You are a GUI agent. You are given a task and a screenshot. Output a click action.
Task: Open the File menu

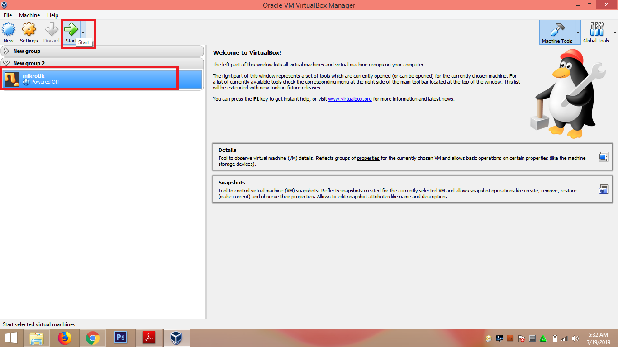coord(8,15)
